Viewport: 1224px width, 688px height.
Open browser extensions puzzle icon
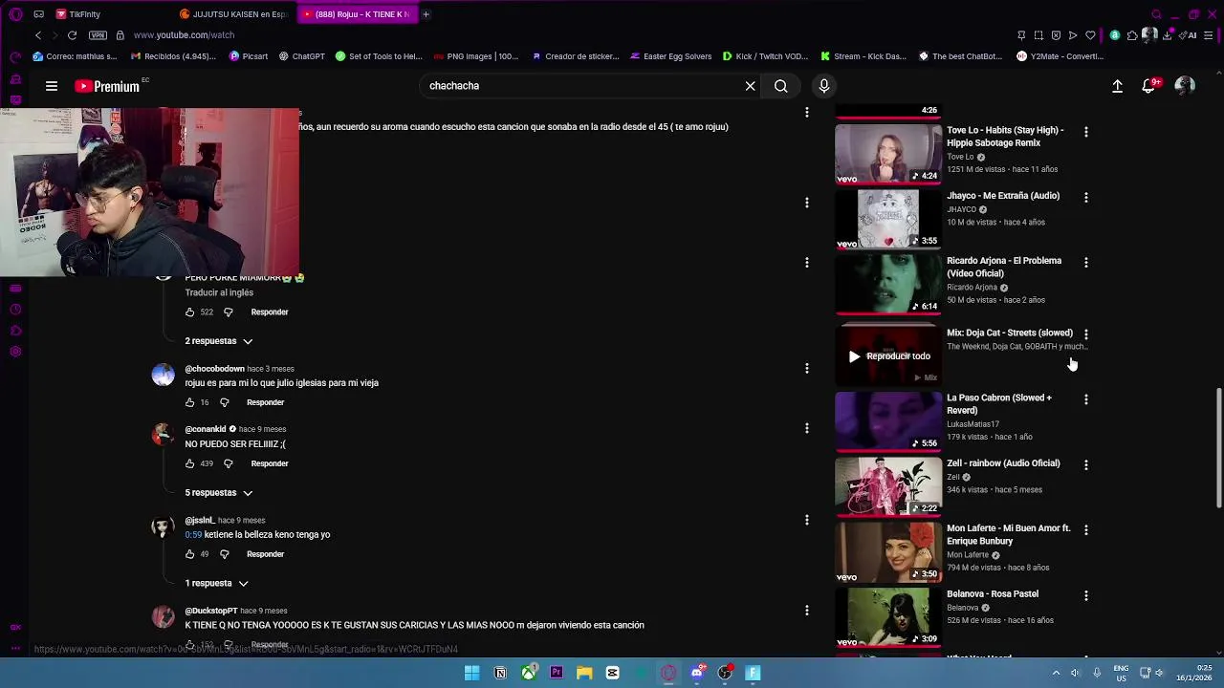coord(1132,35)
